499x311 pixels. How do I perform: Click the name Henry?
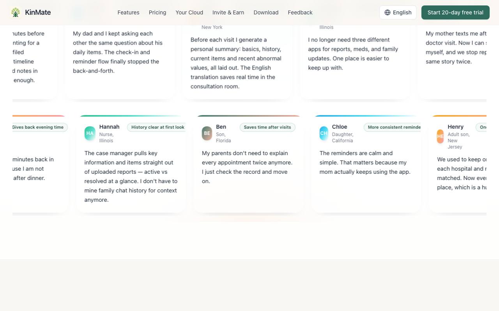(x=456, y=127)
